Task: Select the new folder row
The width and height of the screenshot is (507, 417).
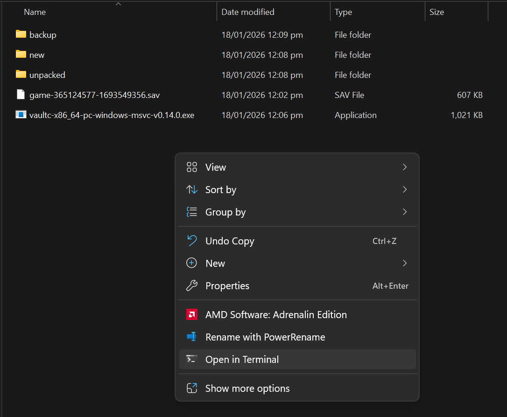Action: click(x=37, y=55)
